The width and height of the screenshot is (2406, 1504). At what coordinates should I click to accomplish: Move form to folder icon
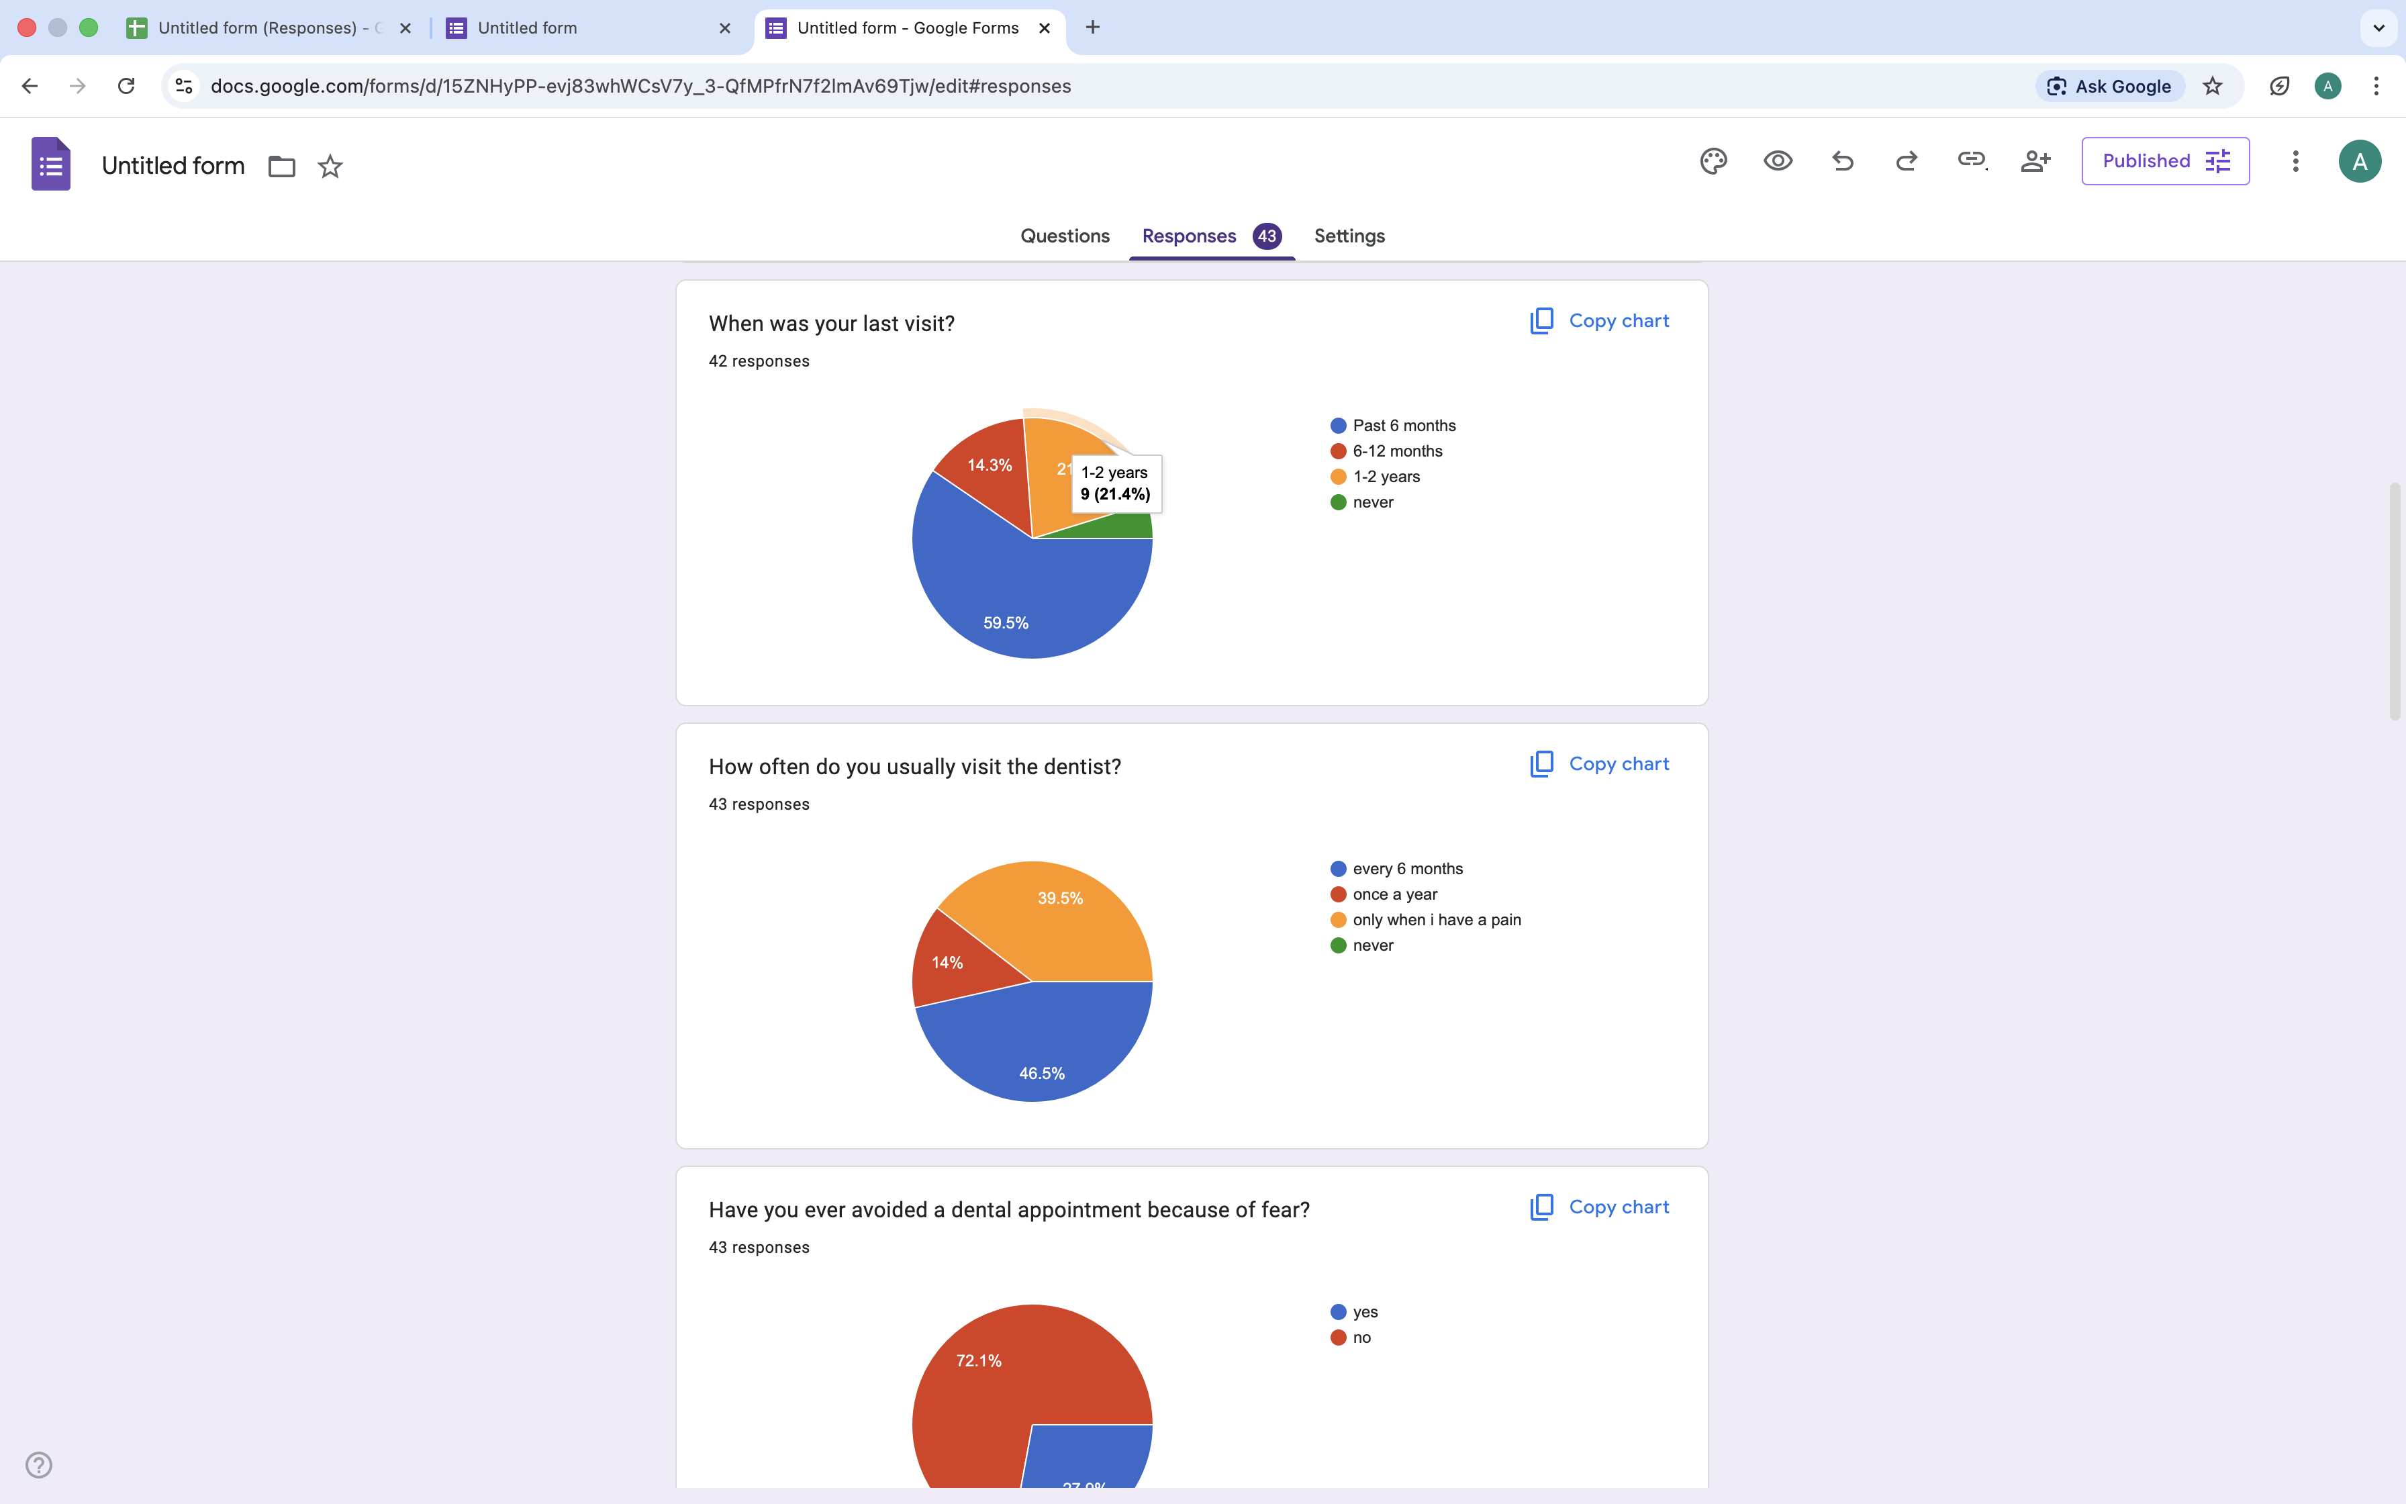(281, 166)
